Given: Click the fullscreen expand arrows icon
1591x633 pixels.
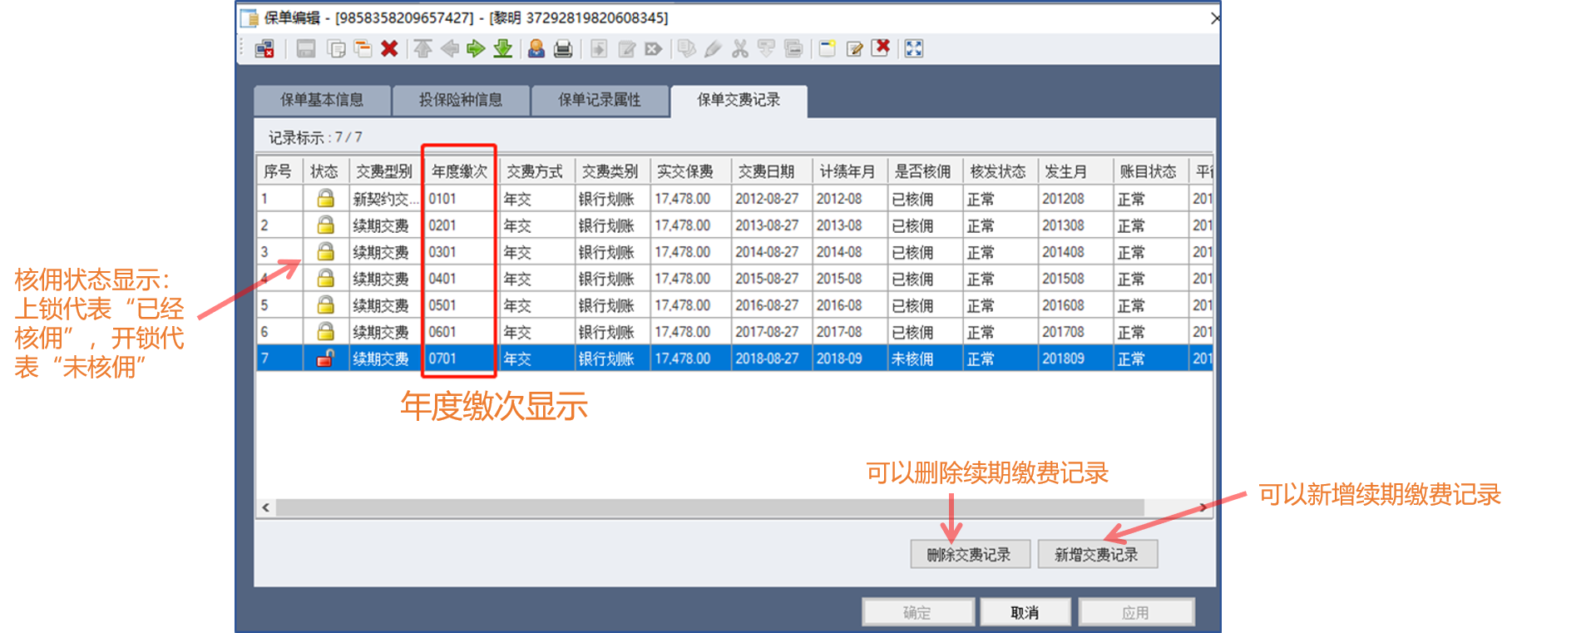Looking at the screenshot, I should point(913,49).
